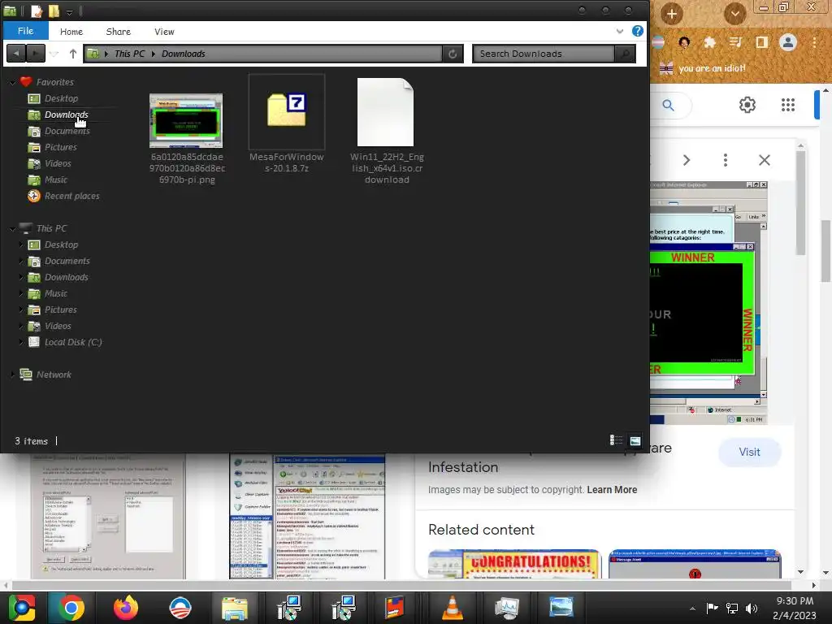Open Google quick settings gear
This screenshot has width=832, height=624.
click(x=747, y=105)
